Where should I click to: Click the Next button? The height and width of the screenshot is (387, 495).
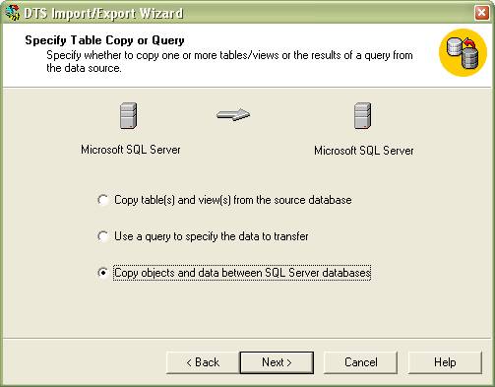tap(277, 362)
